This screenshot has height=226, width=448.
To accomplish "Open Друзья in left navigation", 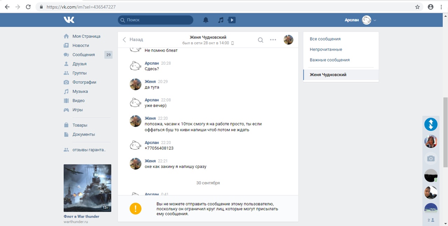I will tap(79, 64).
